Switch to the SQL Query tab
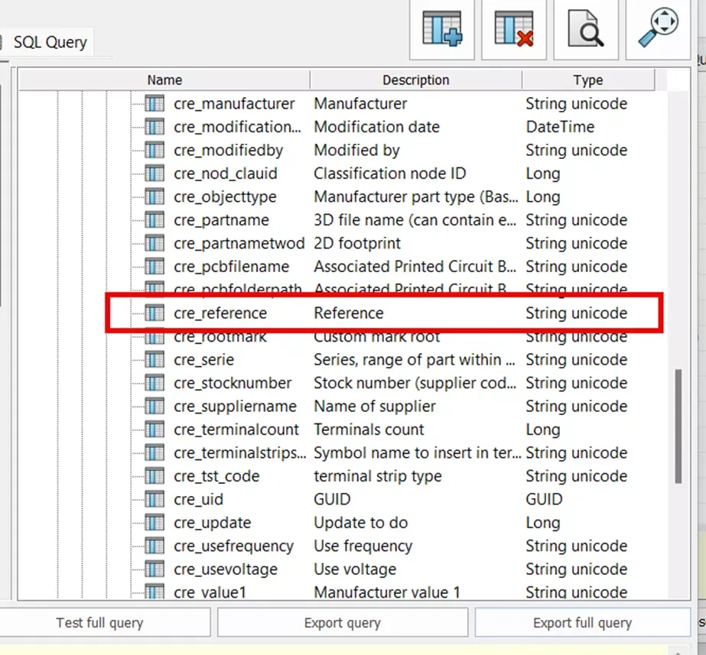The height and width of the screenshot is (655, 706). [x=50, y=42]
